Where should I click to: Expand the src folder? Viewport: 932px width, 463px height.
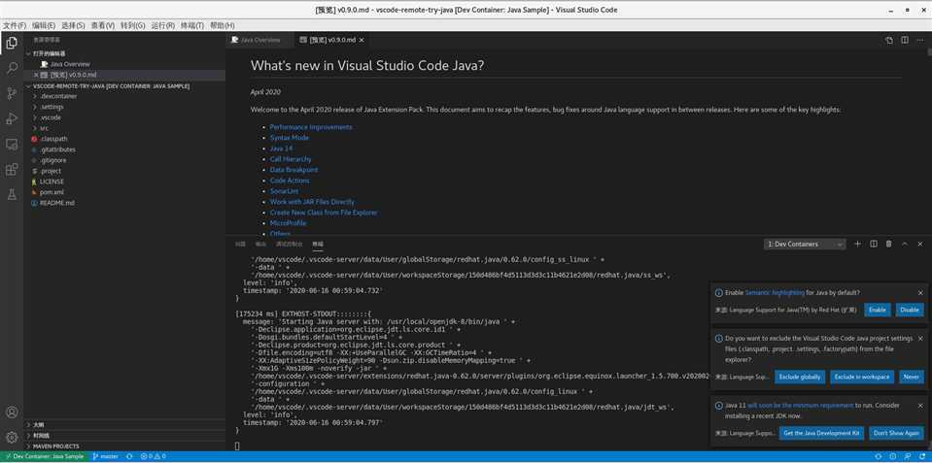(x=124, y=128)
